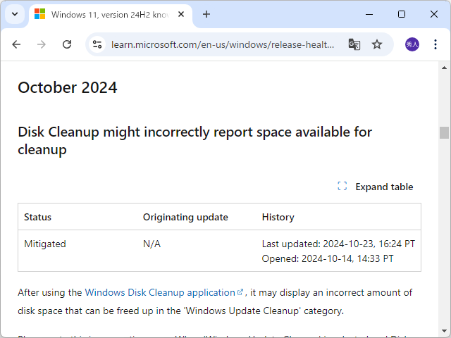Screen dimensions: 451x338
Task: Click the vertical scrollbar thumb
Action: [444, 133]
